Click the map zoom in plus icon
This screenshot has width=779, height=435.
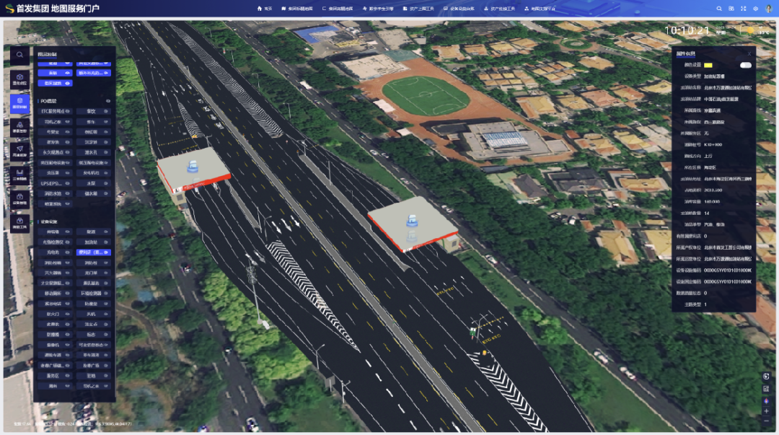766,411
